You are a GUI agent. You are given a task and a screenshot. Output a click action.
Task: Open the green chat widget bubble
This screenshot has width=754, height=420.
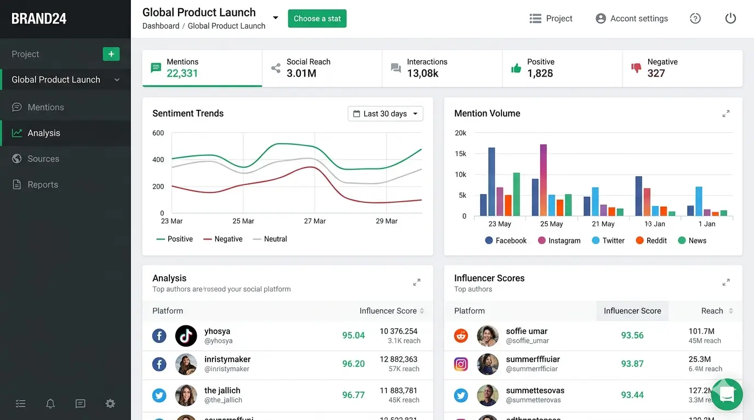click(x=727, y=394)
